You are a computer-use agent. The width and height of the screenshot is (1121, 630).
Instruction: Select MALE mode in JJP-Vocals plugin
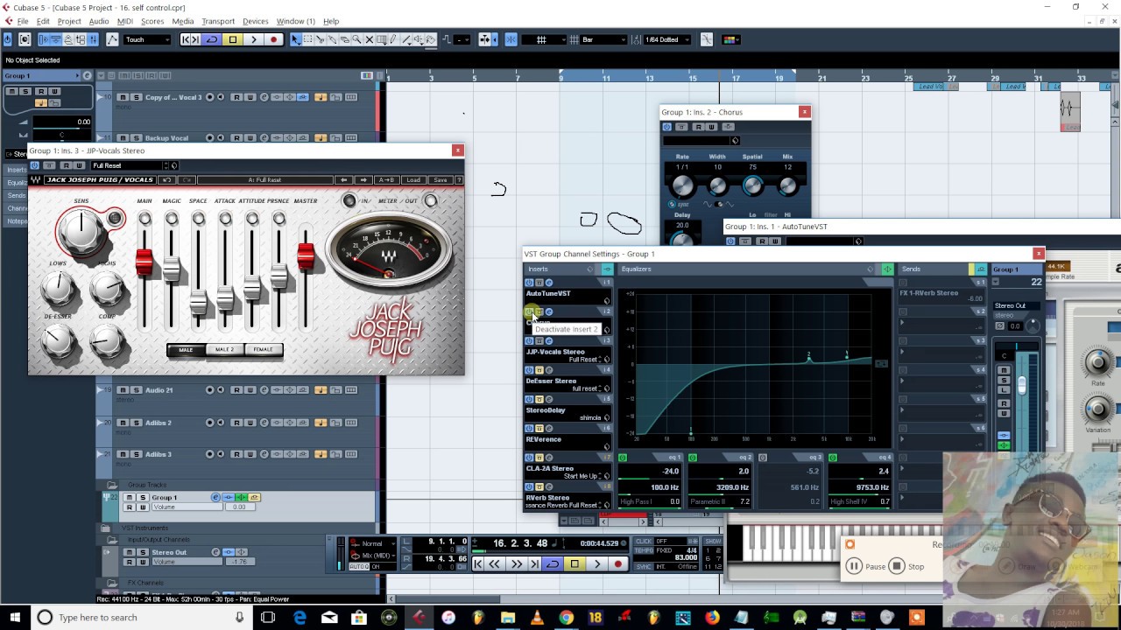tap(186, 350)
